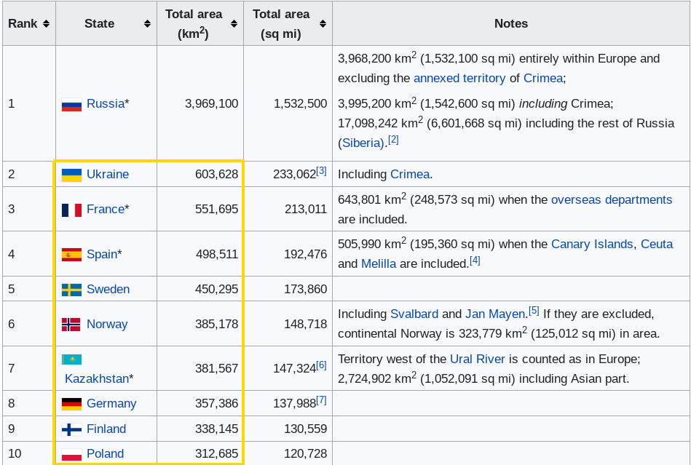Click the Finland flag icon
Viewport: 691px width, 465px height.
pos(71,429)
